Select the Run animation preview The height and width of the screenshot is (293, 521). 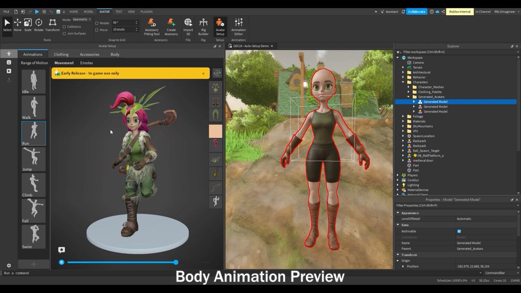(33, 133)
